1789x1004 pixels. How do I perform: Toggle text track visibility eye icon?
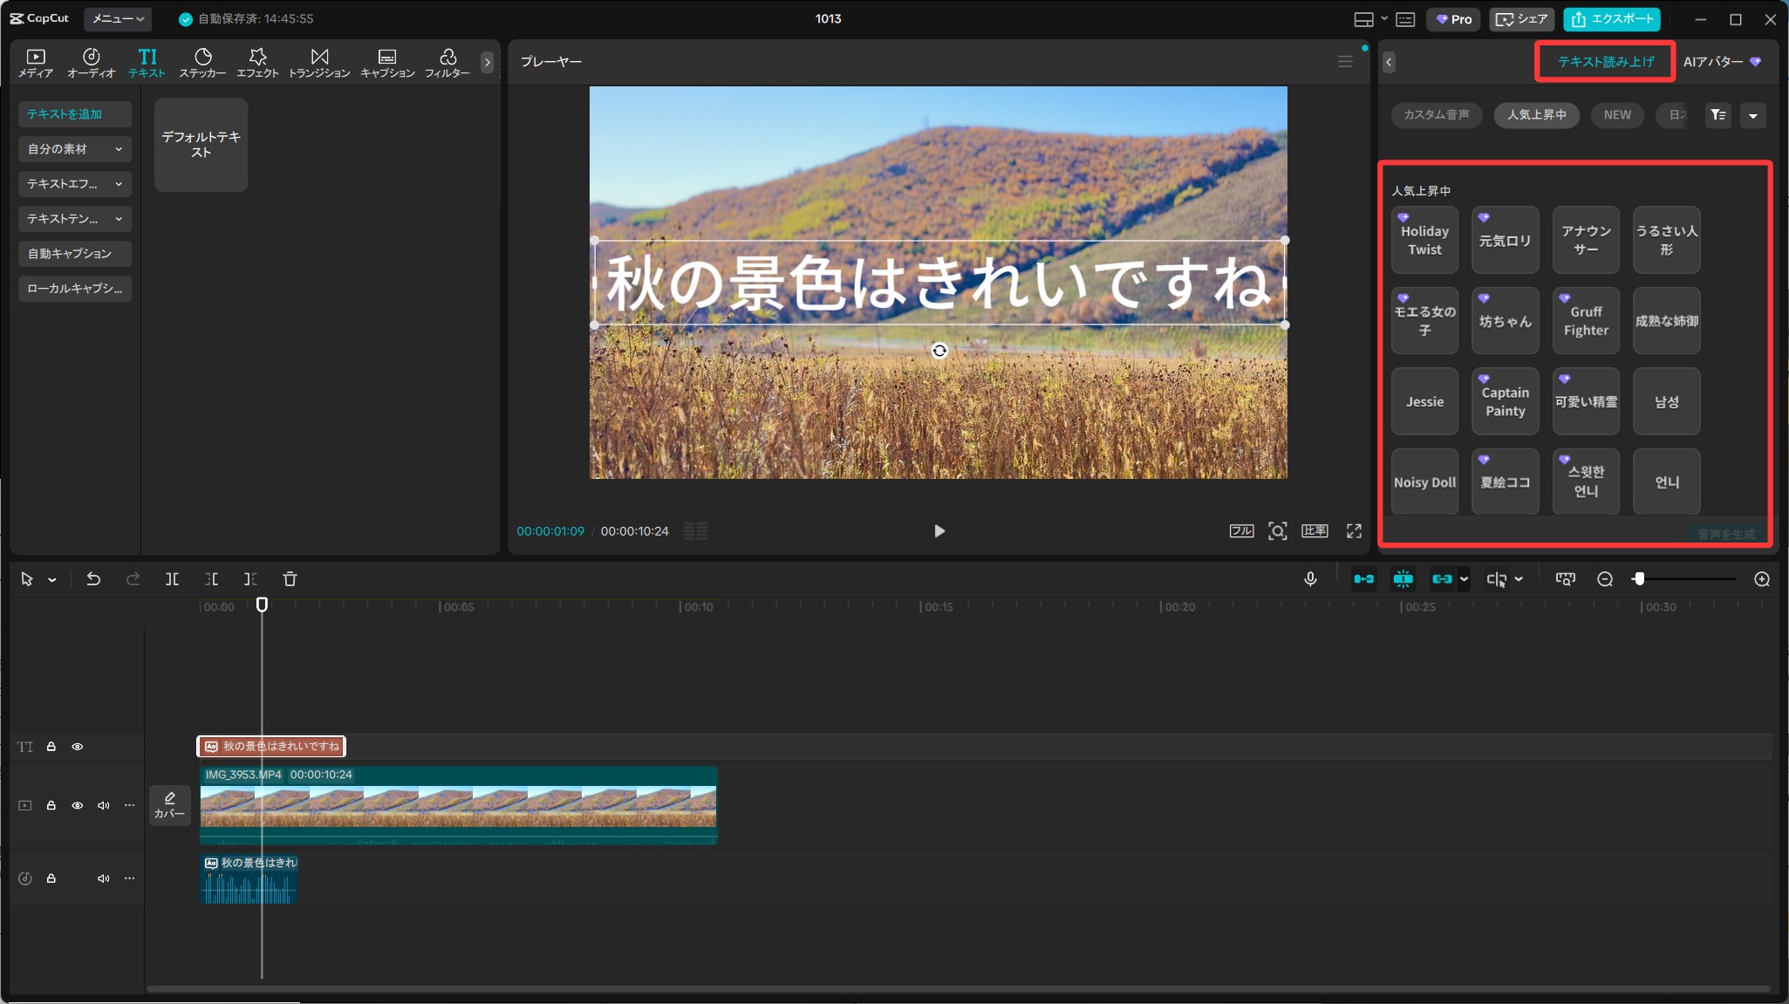point(78,747)
